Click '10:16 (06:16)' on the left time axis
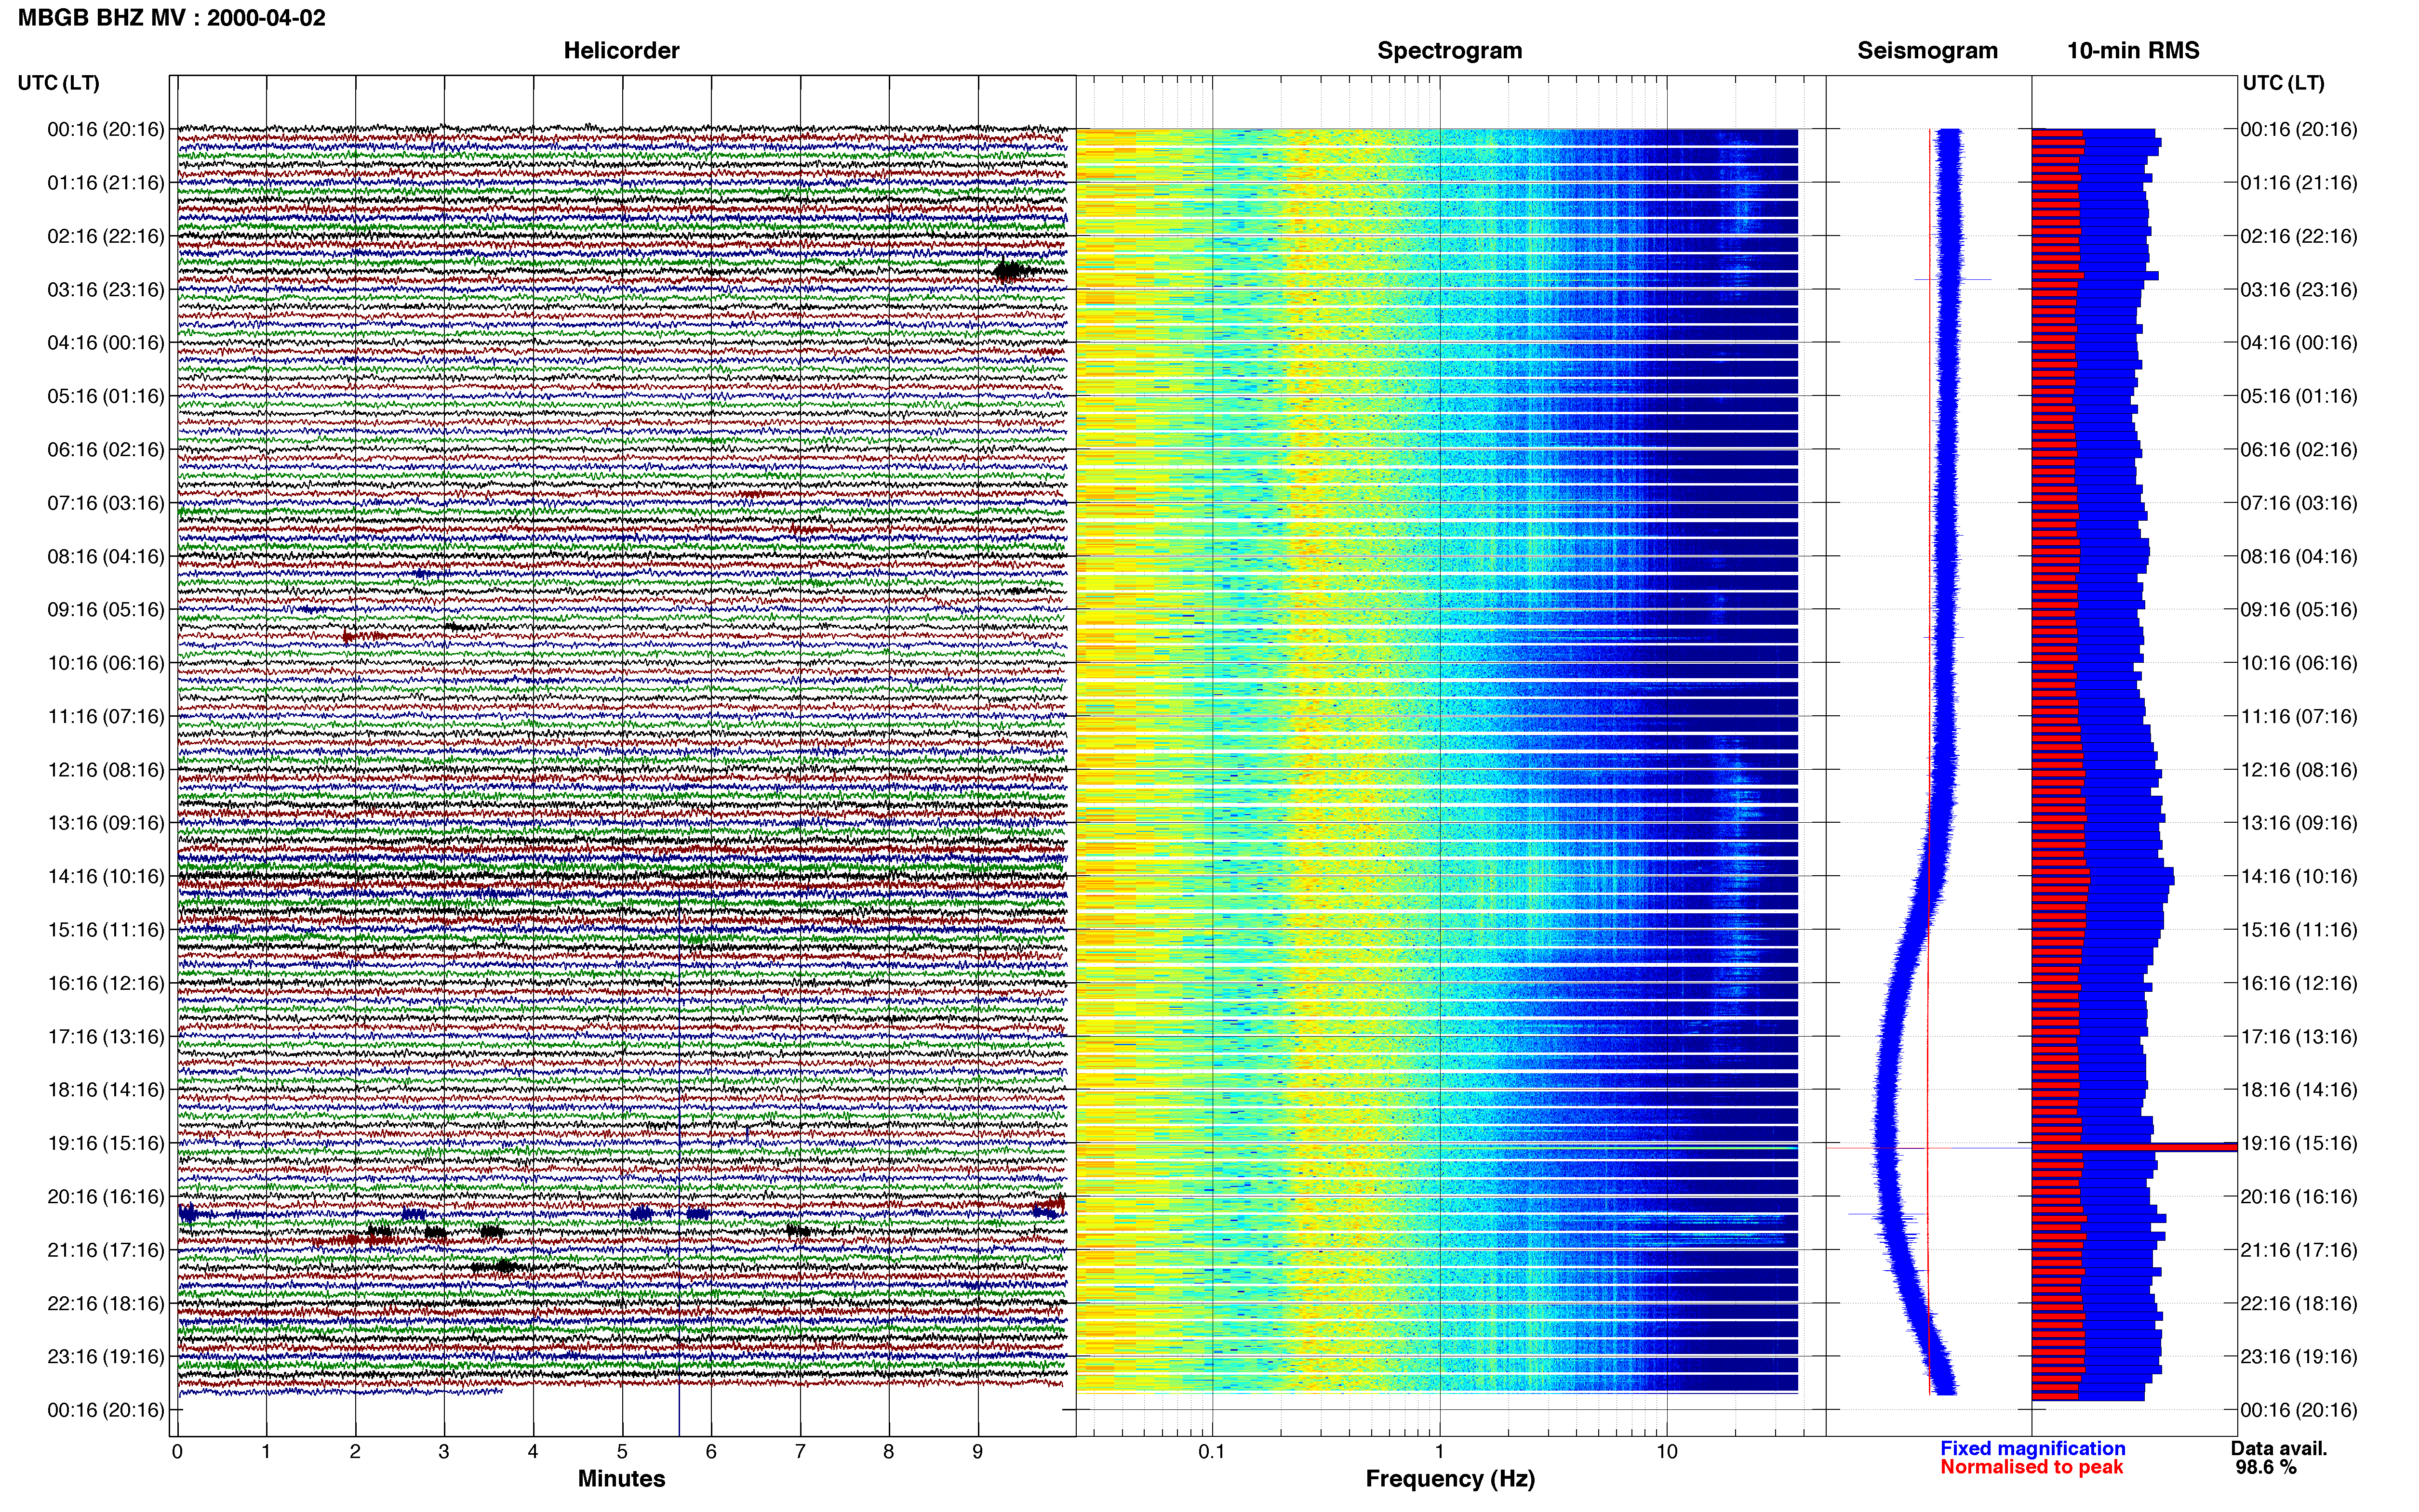Viewport: 2419px width, 1512px height. click(x=106, y=663)
